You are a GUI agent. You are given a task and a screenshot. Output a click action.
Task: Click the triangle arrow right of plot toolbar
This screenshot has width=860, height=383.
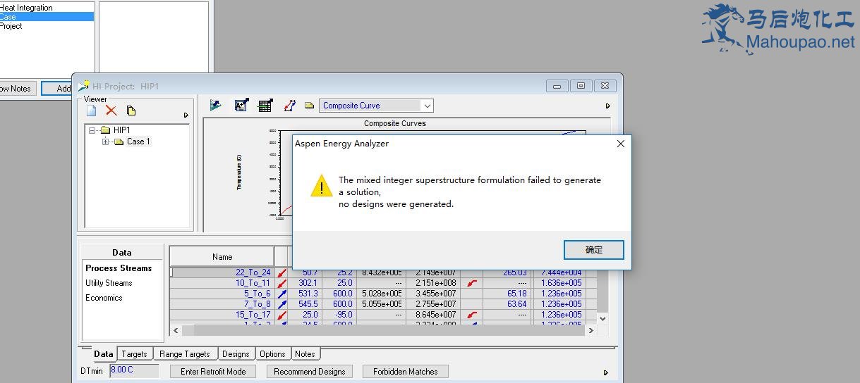click(x=608, y=106)
